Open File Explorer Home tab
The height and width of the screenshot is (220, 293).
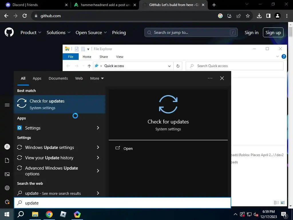pyautogui.click(x=87, y=57)
